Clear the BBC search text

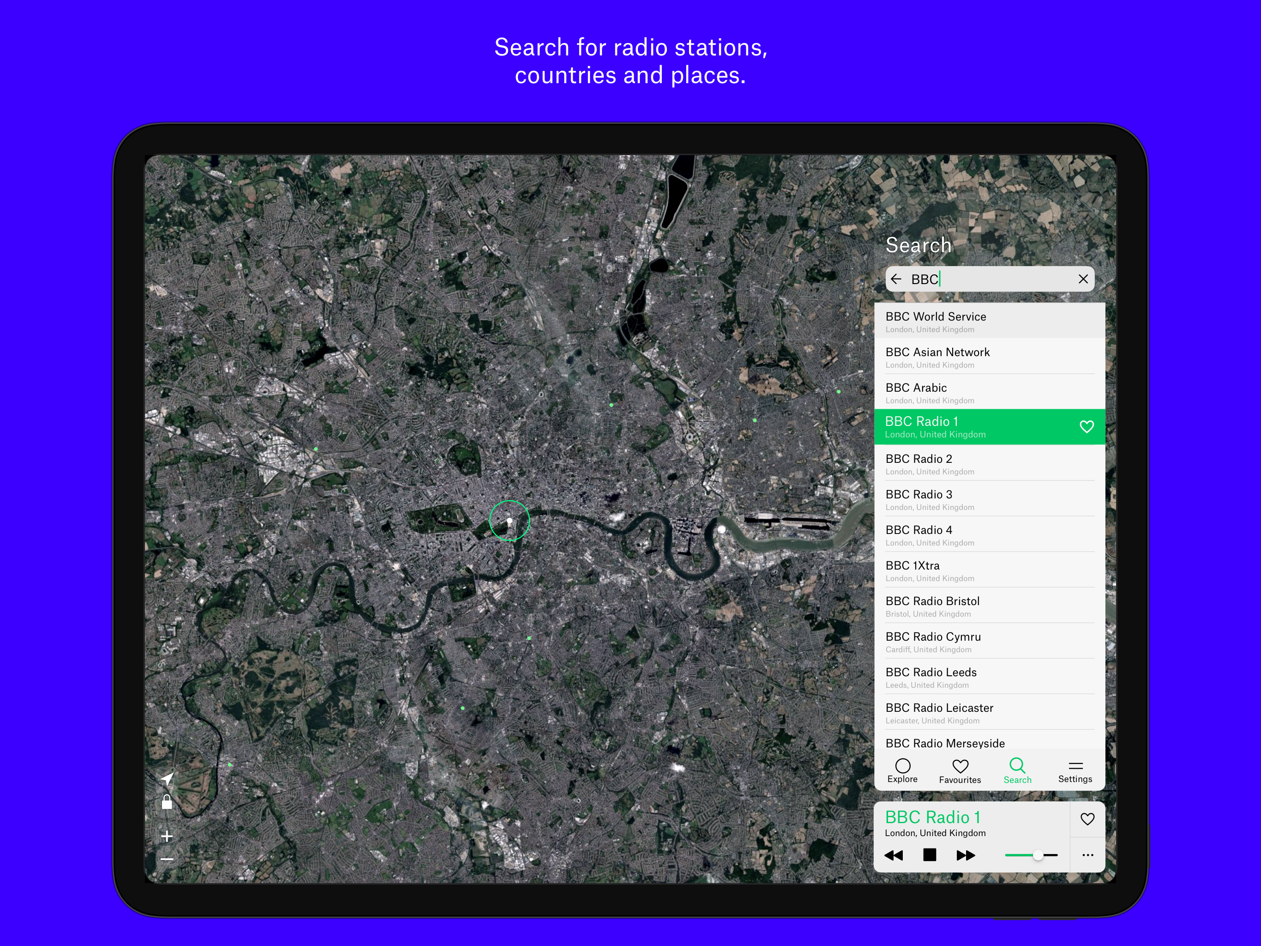coord(1083,279)
